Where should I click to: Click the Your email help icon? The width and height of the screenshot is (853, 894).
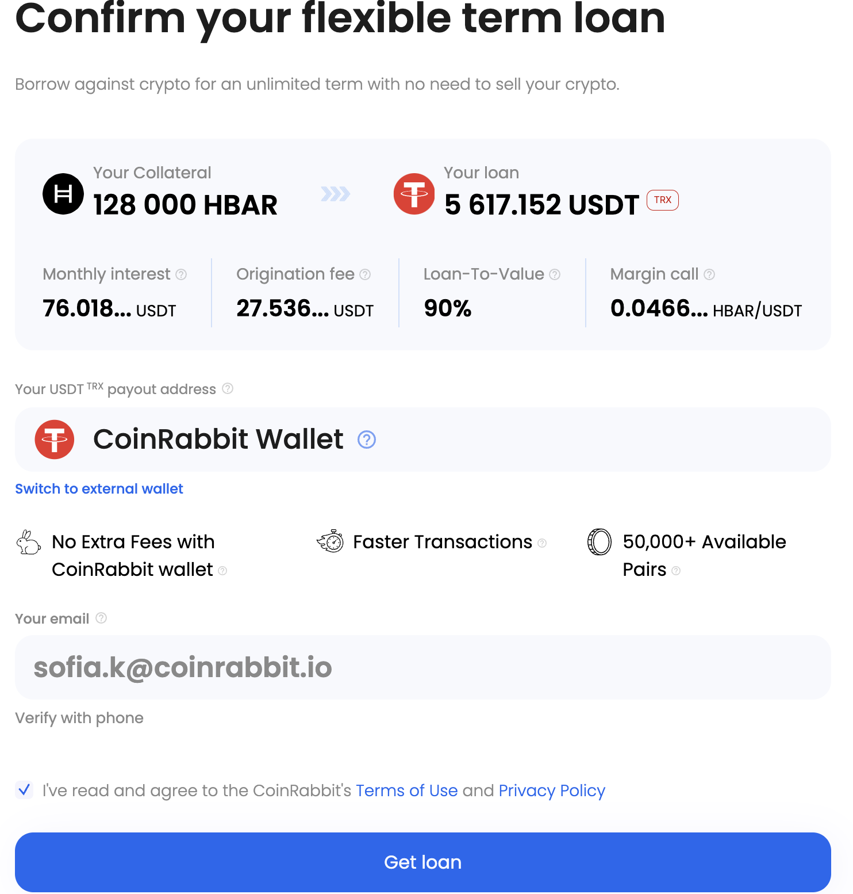click(x=102, y=618)
